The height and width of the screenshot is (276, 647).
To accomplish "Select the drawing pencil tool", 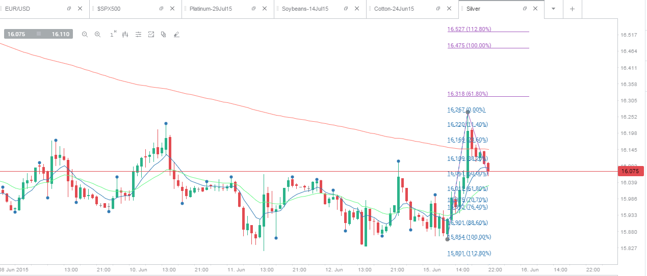I will (176, 35).
